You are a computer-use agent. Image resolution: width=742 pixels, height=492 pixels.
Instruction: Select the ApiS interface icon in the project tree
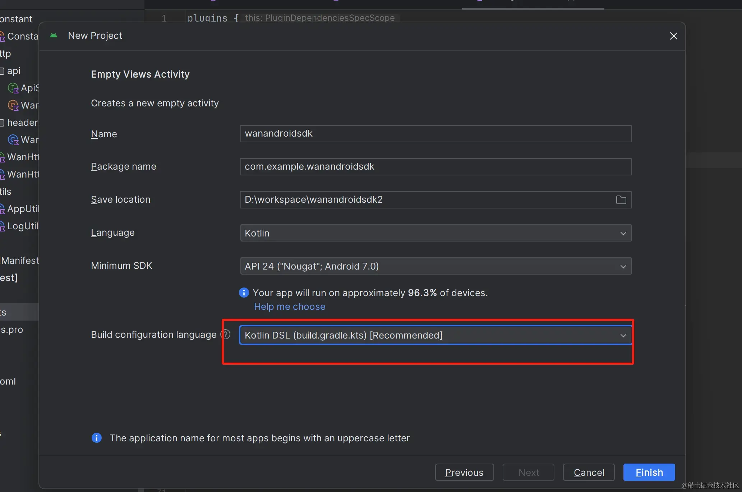(x=13, y=88)
